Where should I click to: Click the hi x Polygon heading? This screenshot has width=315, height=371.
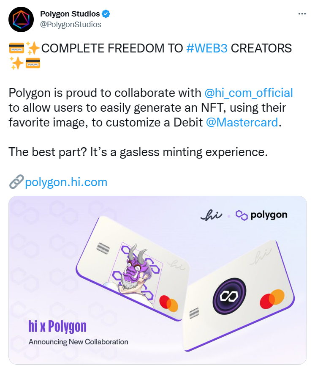click(57, 327)
